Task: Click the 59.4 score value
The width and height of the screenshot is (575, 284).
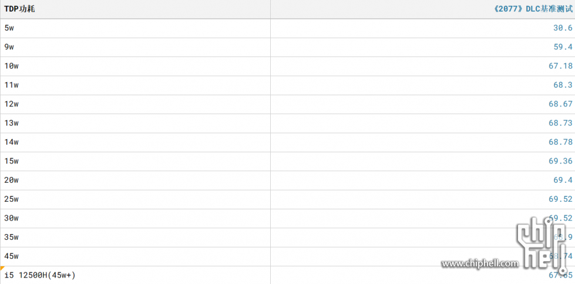Action: pos(563,47)
